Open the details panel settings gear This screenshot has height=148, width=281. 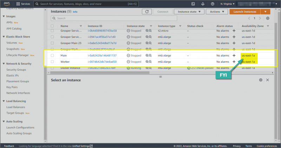tap(261, 80)
